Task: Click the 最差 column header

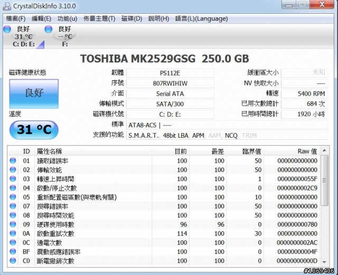Action: coord(208,151)
